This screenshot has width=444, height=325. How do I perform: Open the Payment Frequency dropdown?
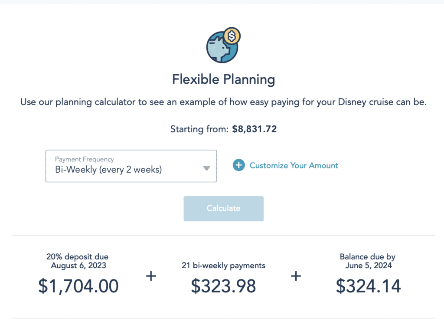[x=131, y=166]
